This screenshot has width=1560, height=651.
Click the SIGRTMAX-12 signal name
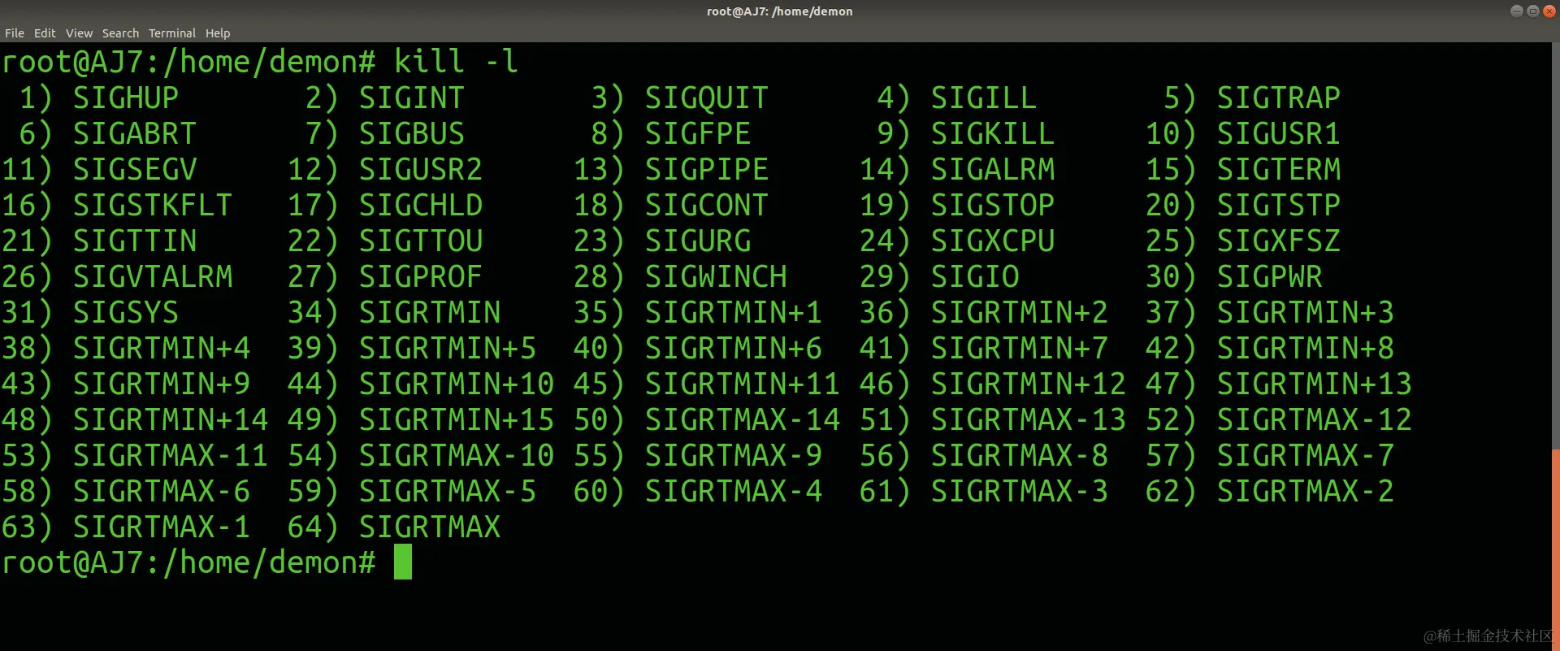(x=1314, y=419)
